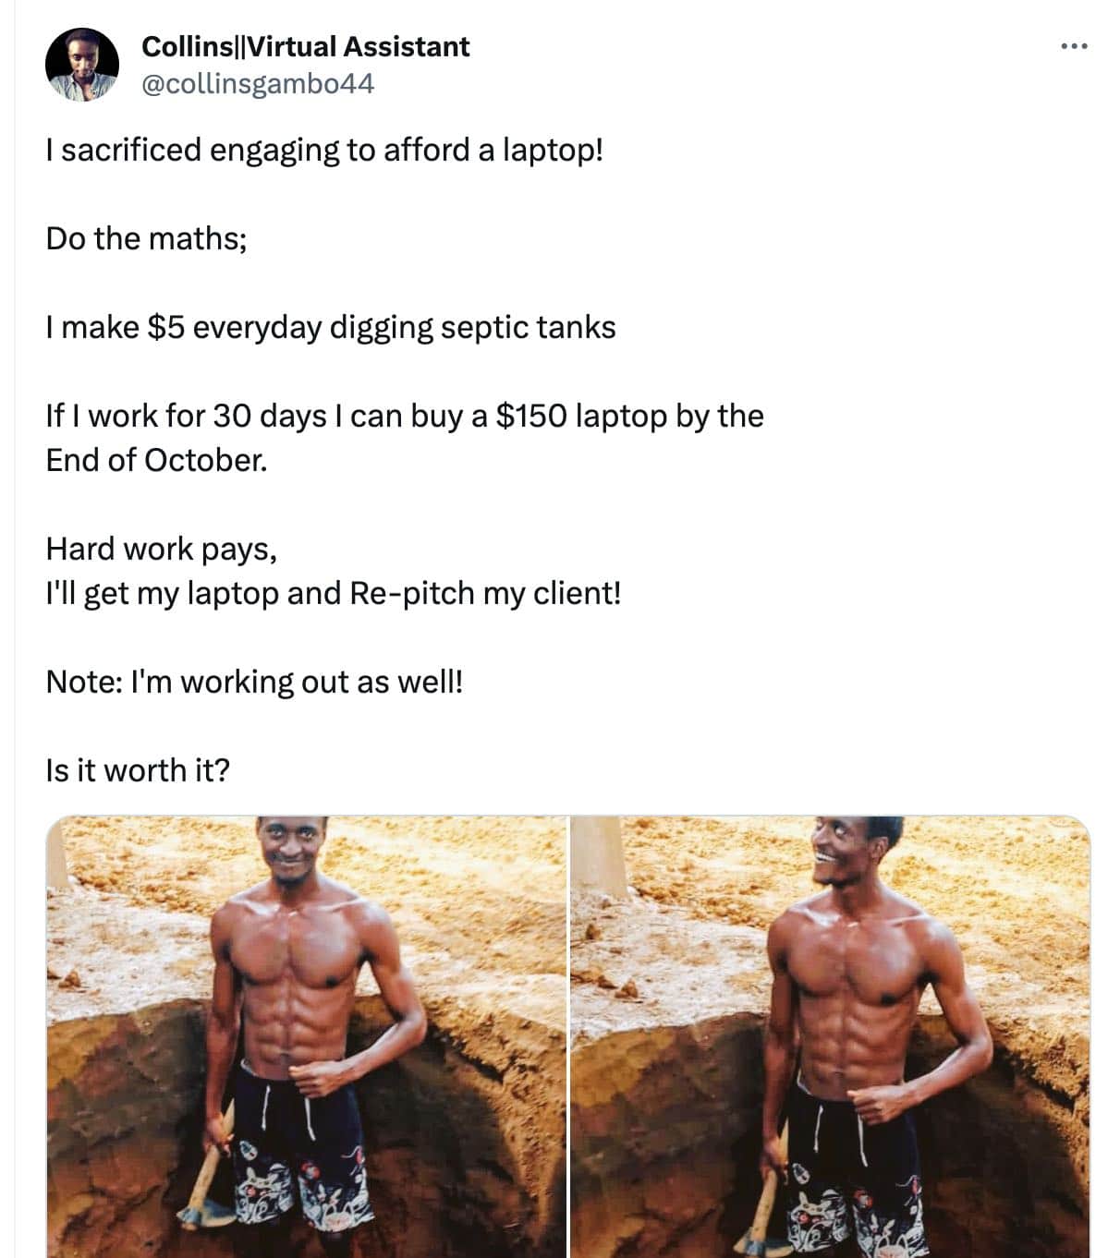
Task: Click Collins's profile avatar picture
Action: 82,64
